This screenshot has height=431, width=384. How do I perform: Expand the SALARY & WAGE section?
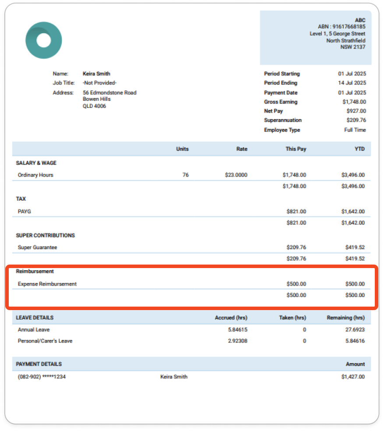[36, 163]
